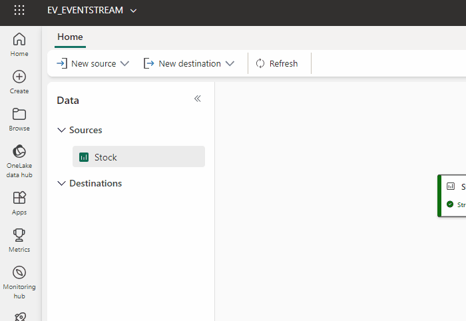The width and height of the screenshot is (466, 321).
Task: Open the app launcher waffle icon
Action: (19, 10)
